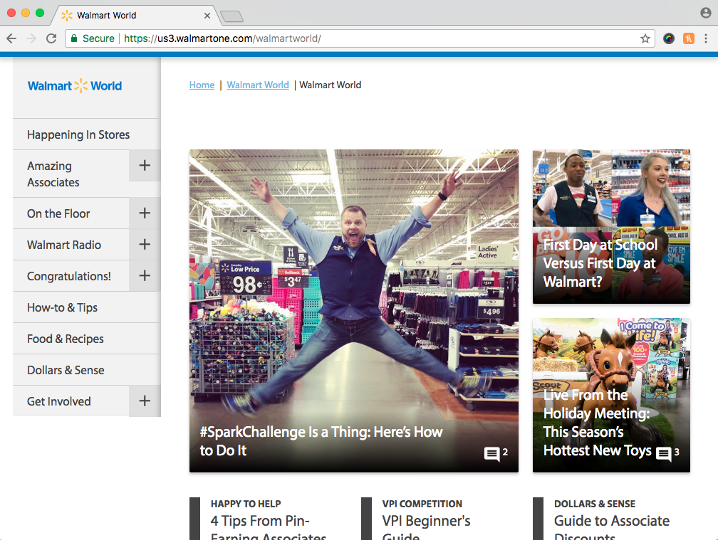The image size is (718, 540).
Task: Expand the Walmart Radio section
Action: click(x=144, y=244)
